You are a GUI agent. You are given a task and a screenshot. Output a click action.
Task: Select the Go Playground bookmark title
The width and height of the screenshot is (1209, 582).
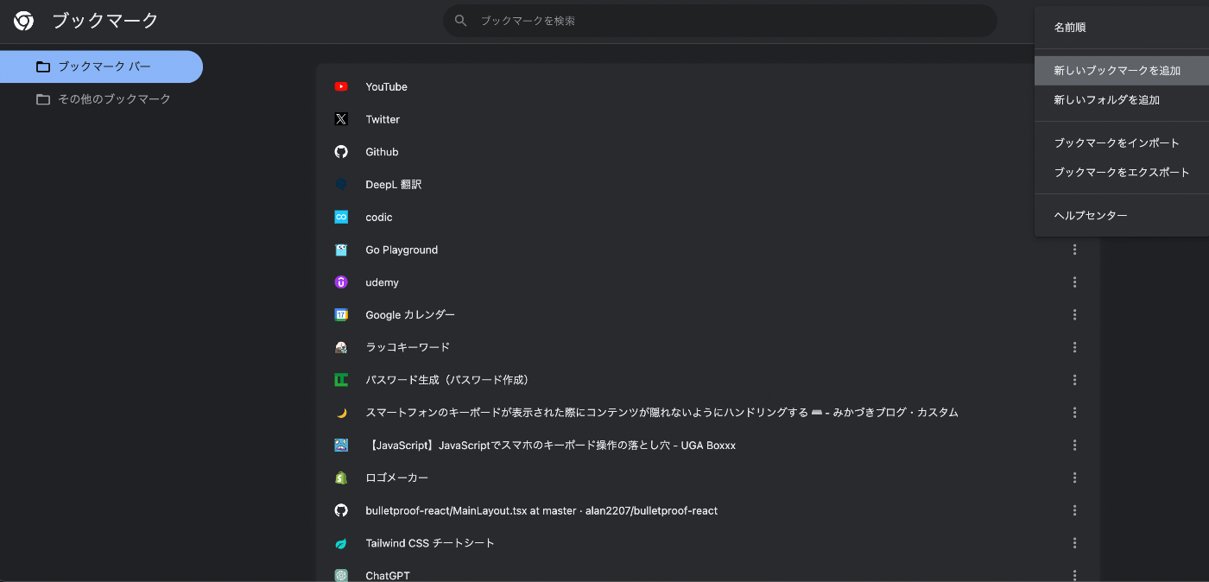pyautogui.click(x=402, y=250)
